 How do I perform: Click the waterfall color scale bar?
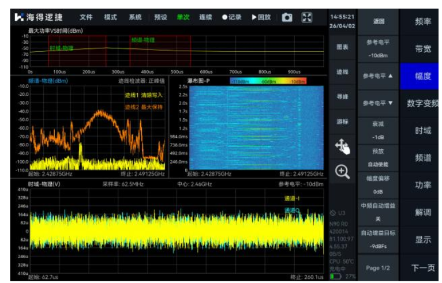(268, 81)
